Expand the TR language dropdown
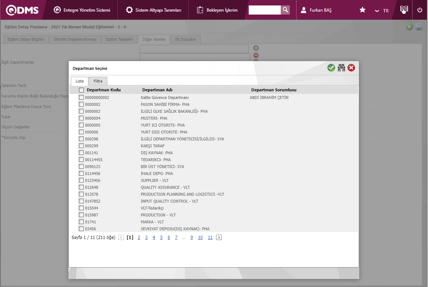Image resolution: width=428 pixels, height=287 pixels. pos(382,11)
